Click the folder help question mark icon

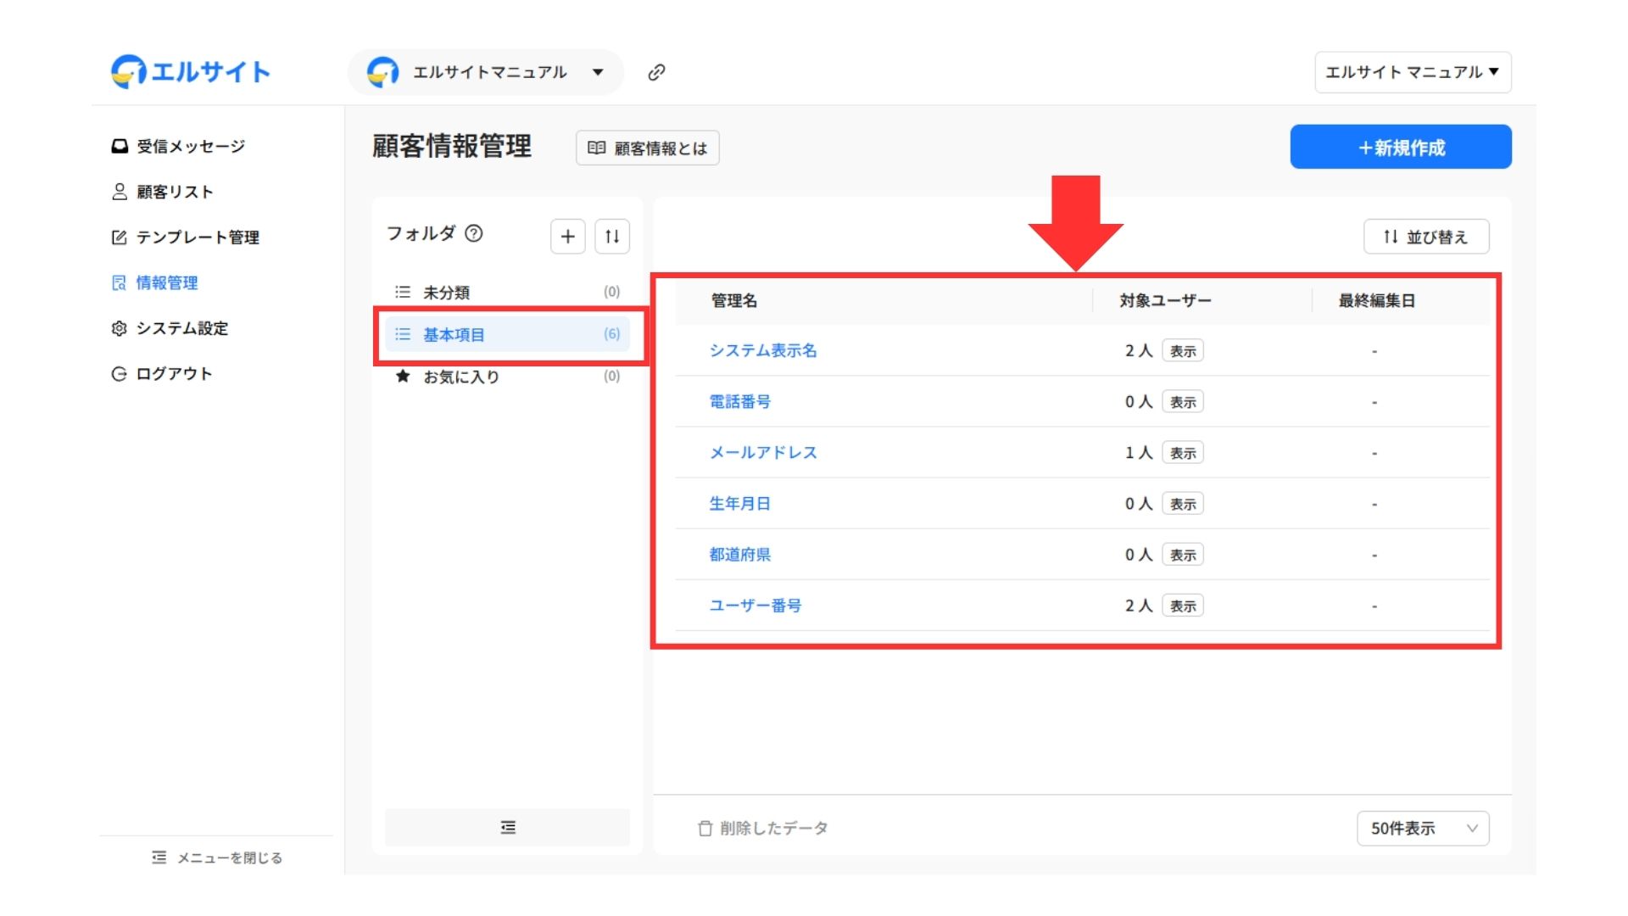coord(474,233)
